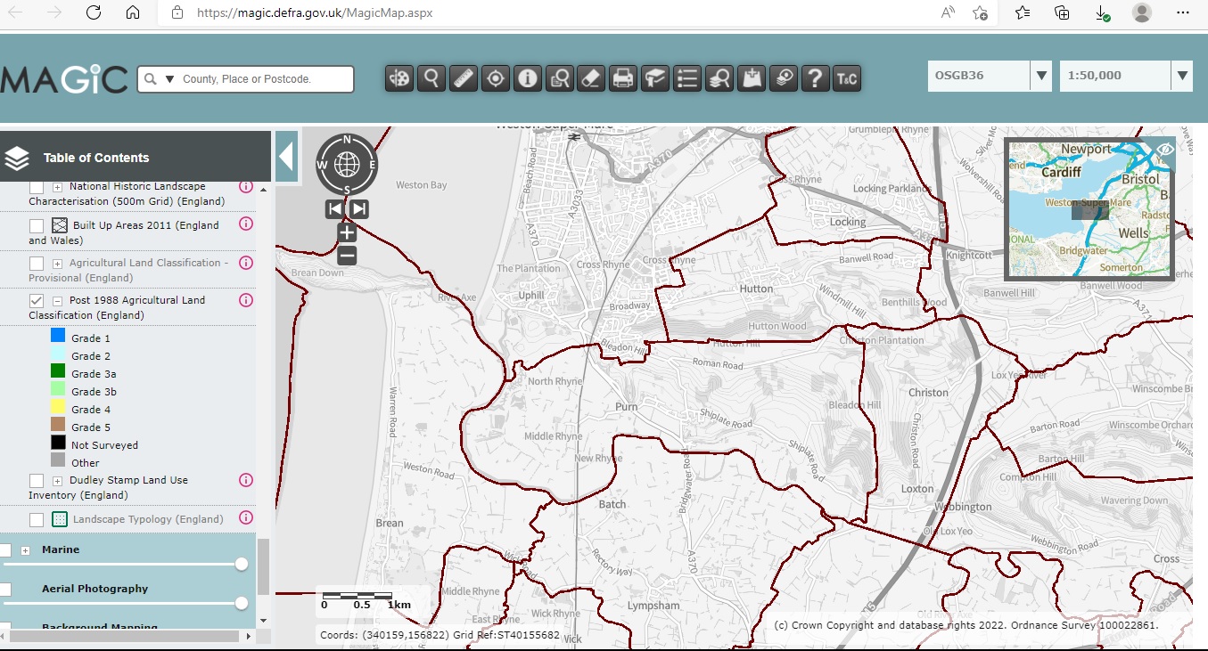The image size is (1208, 651).
Task: Uncheck Post 1988 Agricultural Land Classification layer
Action: 37,301
